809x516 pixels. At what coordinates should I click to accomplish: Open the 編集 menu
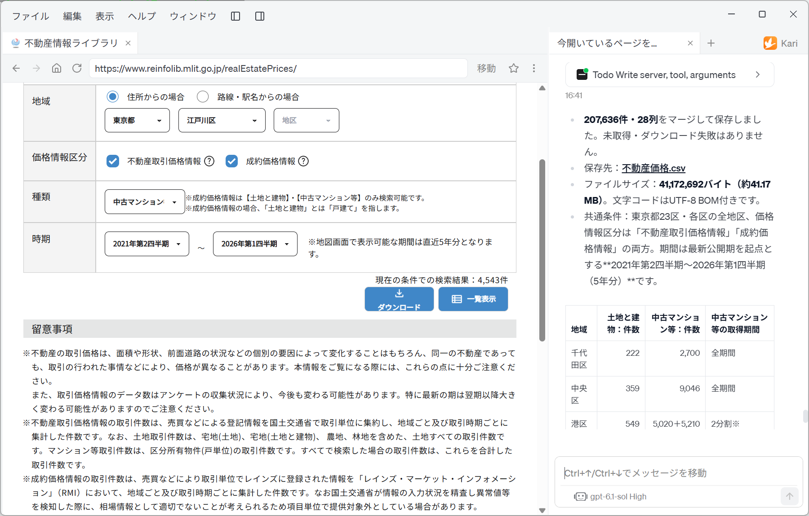(x=72, y=16)
